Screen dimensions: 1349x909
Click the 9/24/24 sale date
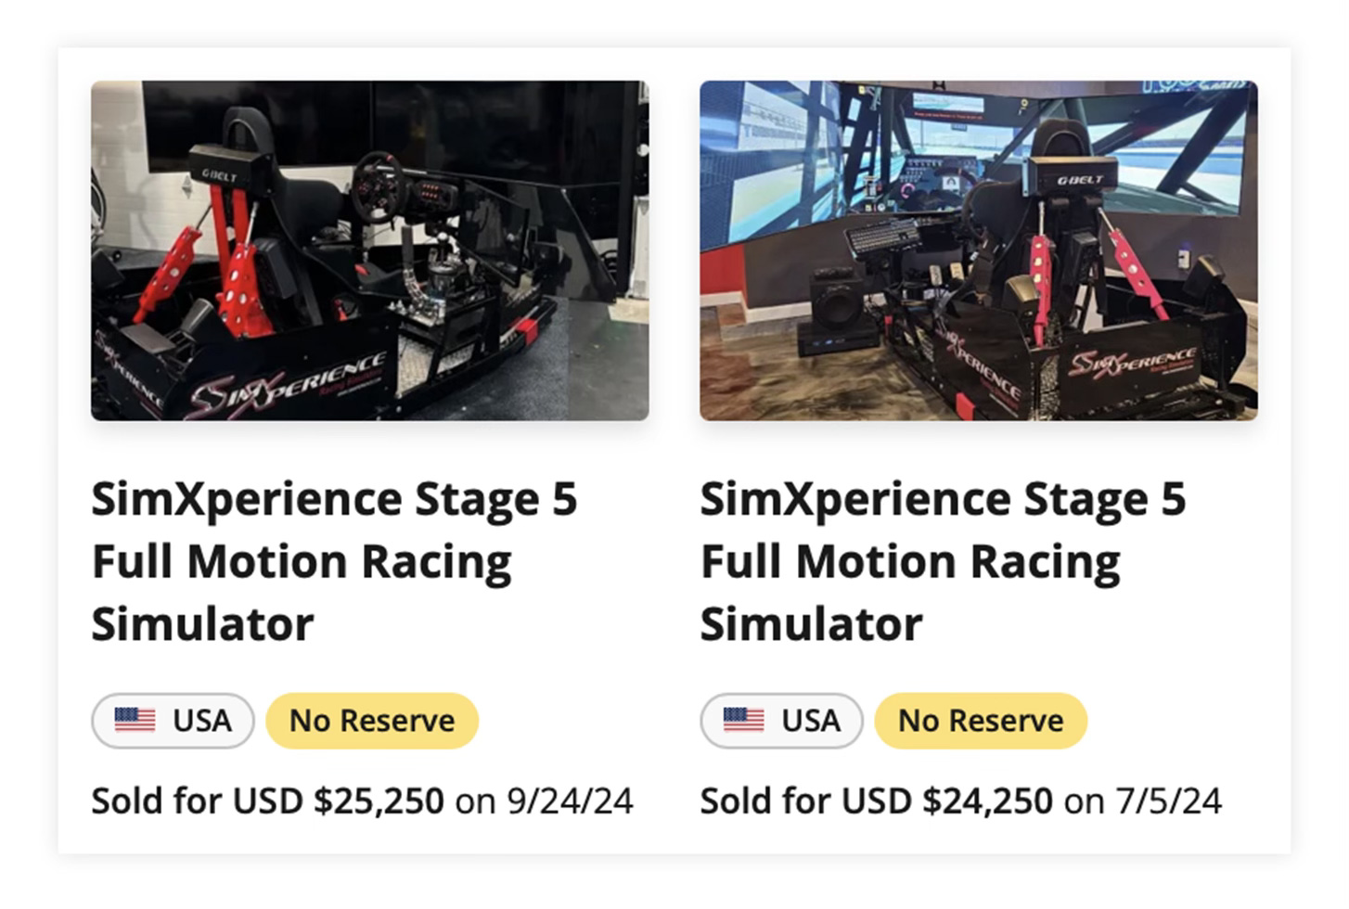click(570, 800)
